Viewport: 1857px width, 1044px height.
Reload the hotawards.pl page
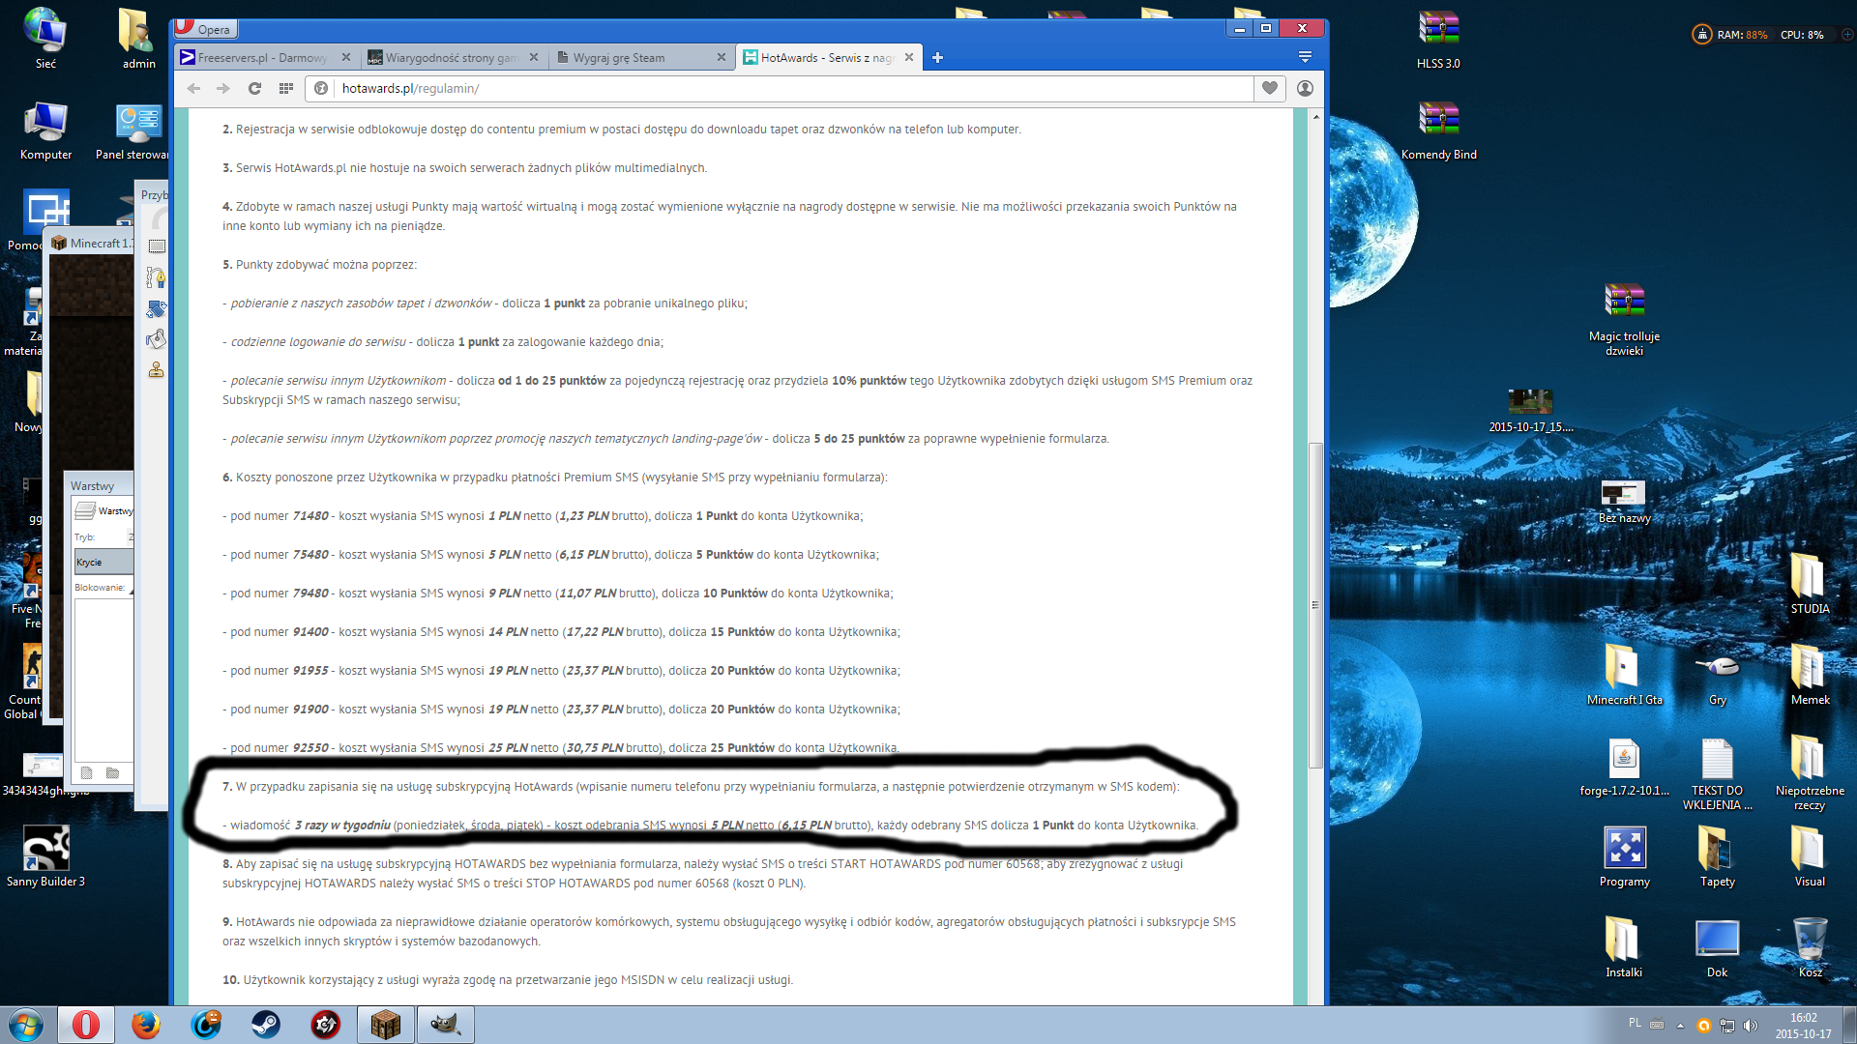[254, 88]
